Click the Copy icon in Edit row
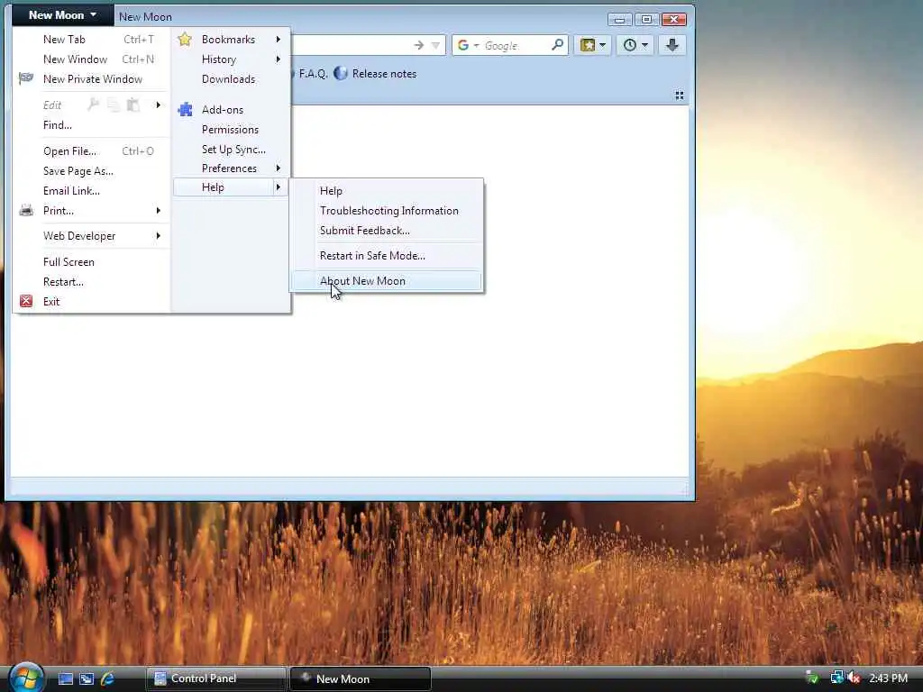The width and height of the screenshot is (923, 692). tap(113, 105)
